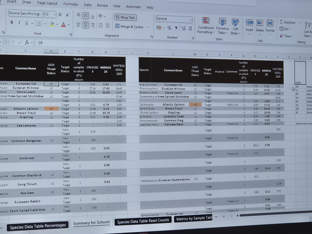Screen dimensions: 312x234
Task: Open Conditional Formatting menu
Action: point(206,26)
